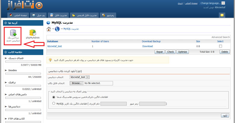
Task: Click the Delete button
Action: point(225,52)
